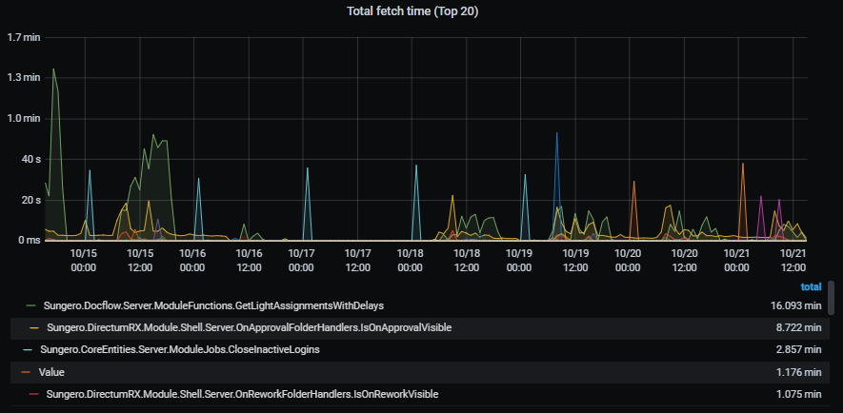Image resolution: width=843 pixels, height=413 pixels.
Task: Click the orange spike near 10/21 00:00
Action: [743, 165]
